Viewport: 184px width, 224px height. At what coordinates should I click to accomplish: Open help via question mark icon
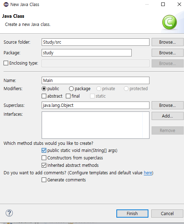pyautogui.click(x=9, y=213)
